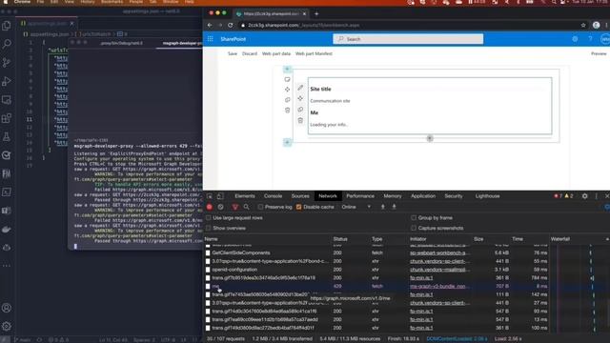Screen dimensions: 610x343
Task: Switch to the Lighthouse tab
Action: [487, 196]
